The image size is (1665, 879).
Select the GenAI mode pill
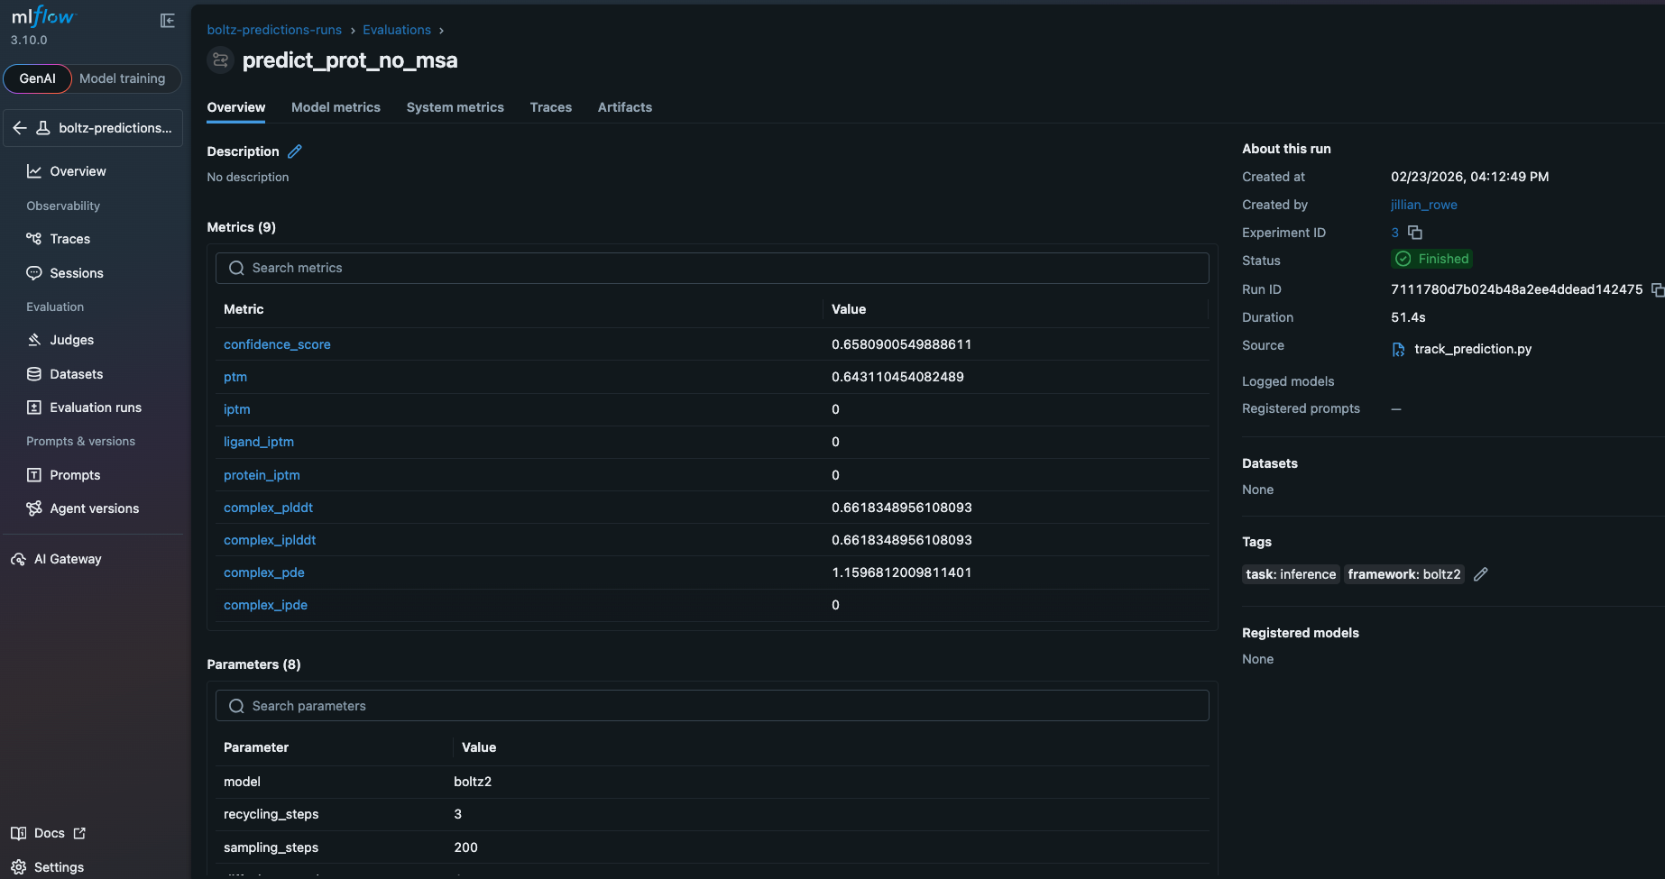click(x=37, y=78)
